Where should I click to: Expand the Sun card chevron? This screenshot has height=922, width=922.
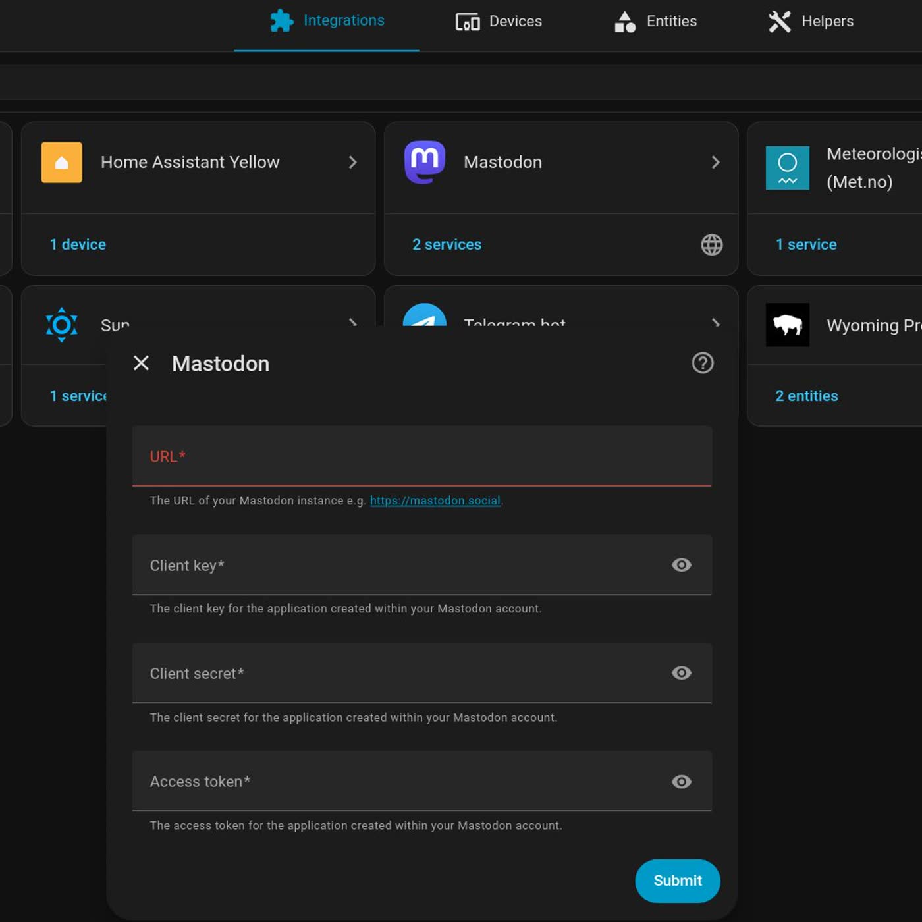[x=353, y=322]
